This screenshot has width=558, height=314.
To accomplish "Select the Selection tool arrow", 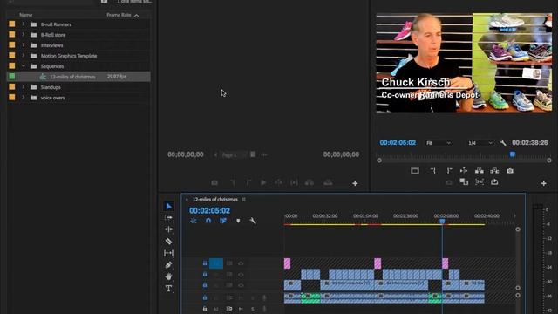I will tap(168, 206).
